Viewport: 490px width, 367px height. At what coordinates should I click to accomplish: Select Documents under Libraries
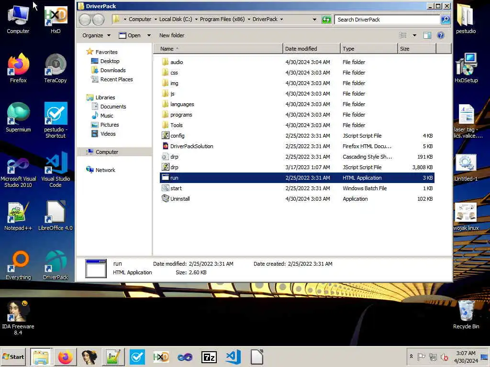pos(109,107)
